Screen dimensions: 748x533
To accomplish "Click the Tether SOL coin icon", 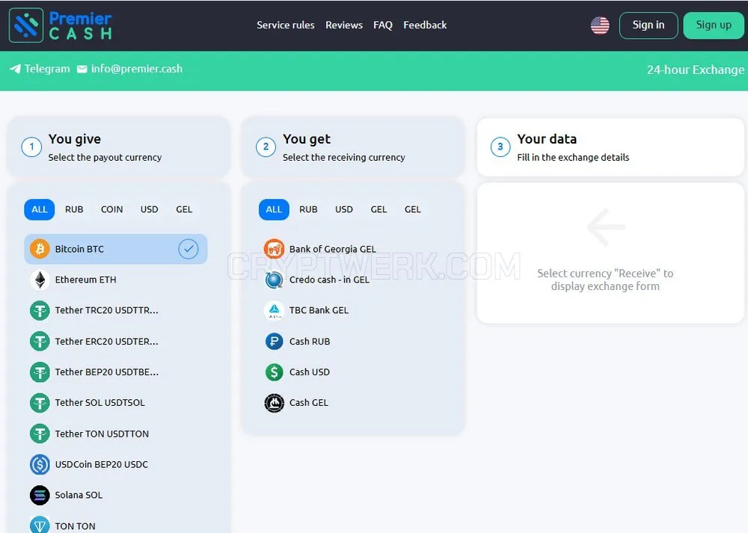I will point(40,403).
